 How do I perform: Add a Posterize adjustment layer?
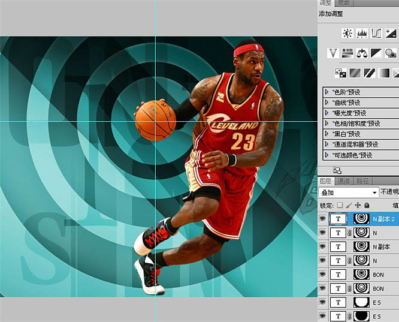tap(355, 73)
